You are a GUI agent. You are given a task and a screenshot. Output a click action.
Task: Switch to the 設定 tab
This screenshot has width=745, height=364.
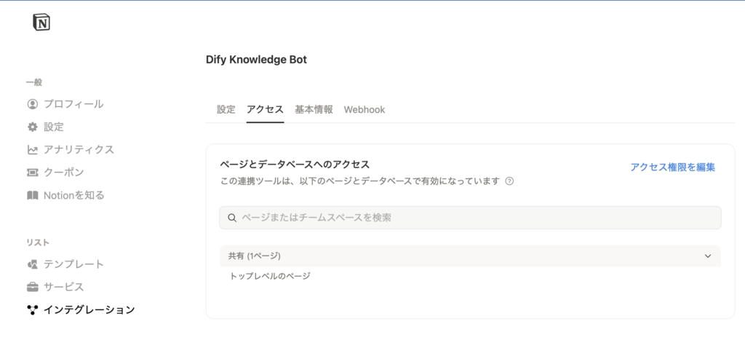tap(226, 110)
